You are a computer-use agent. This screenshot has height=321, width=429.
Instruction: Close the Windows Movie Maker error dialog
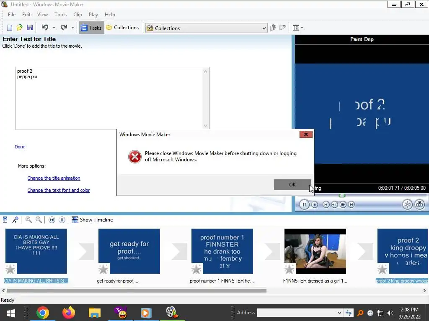coord(306,134)
